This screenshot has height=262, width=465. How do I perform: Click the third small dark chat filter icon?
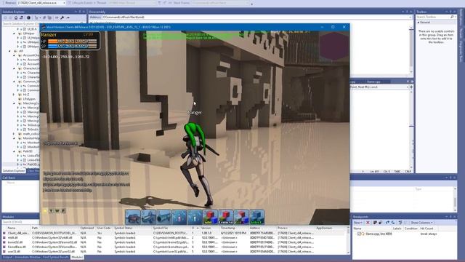(x=63, y=211)
